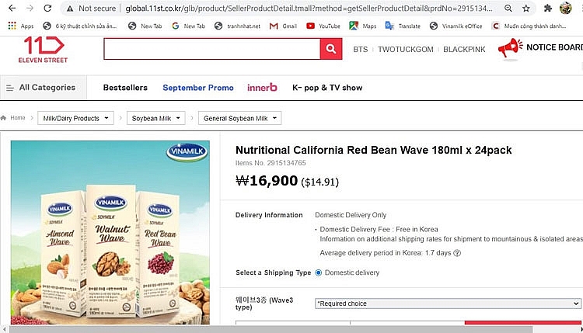Click the delivery period help question icon

tap(457, 253)
